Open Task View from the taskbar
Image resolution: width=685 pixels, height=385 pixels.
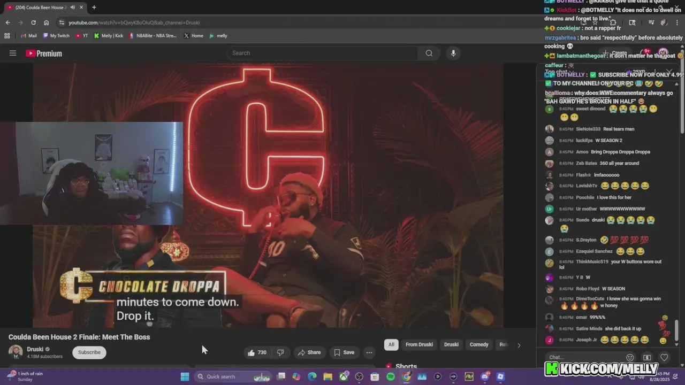[281, 376]
